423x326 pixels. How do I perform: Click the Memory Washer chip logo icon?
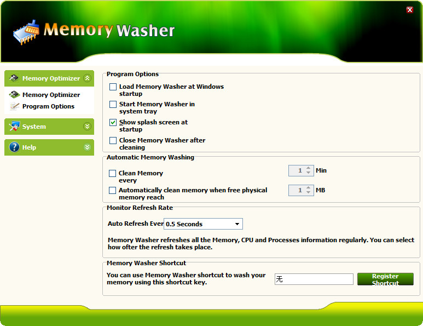(26, 32)
